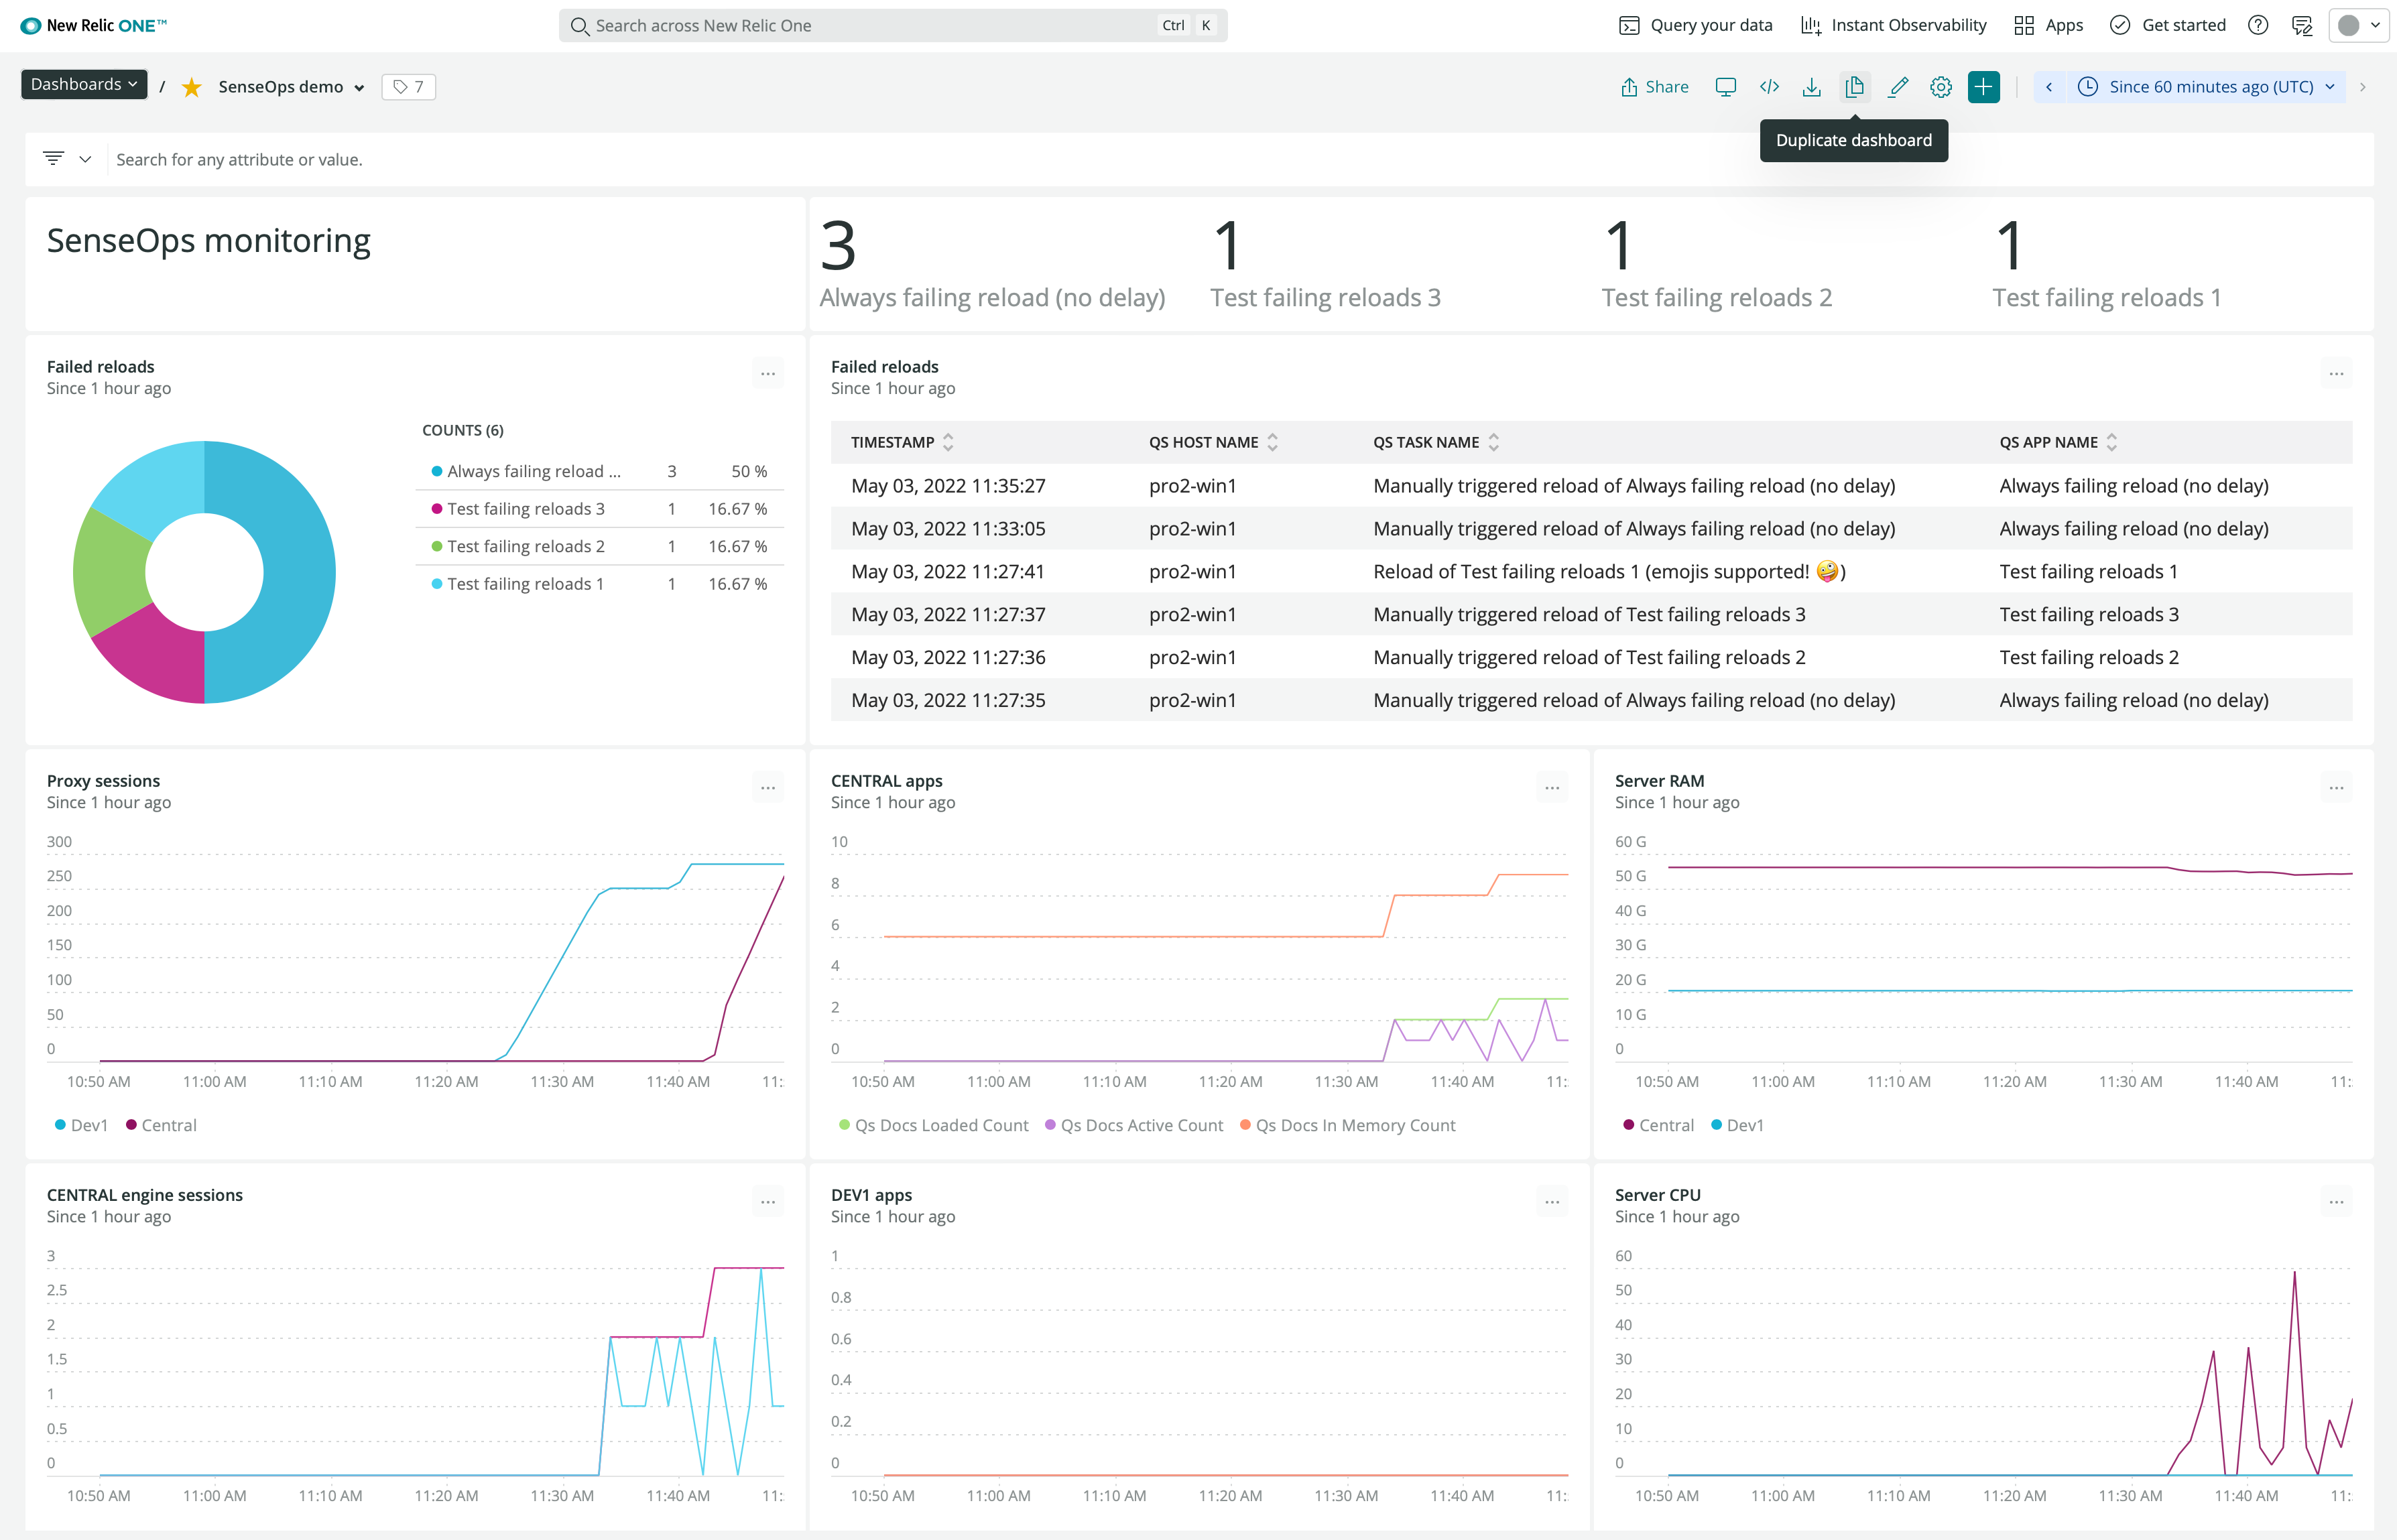Open dashboard settings gear icon
The width and height of the screenshot is (2397, 1540).
pos(1940,87)
